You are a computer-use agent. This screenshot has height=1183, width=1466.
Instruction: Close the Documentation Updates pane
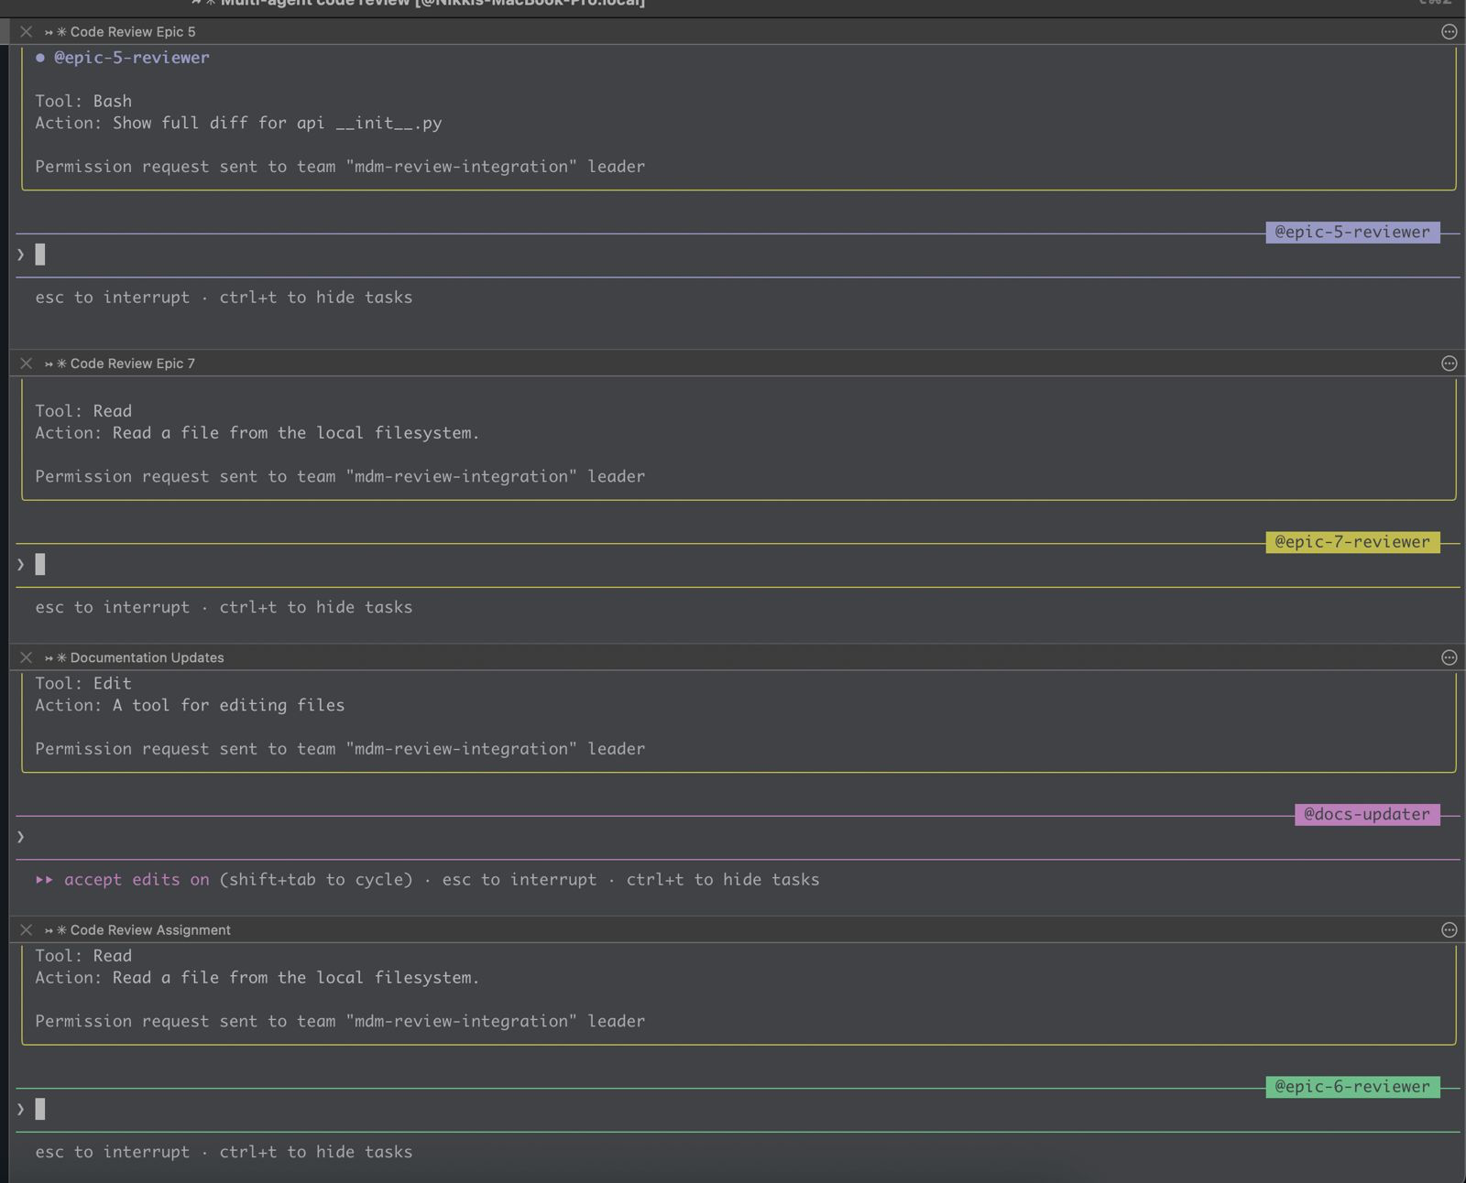pyautogui.click(x=26, y=657)
